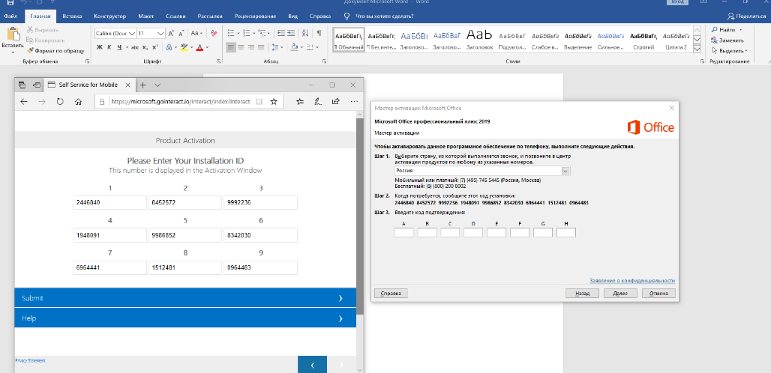Image resolution: width=771 pixels, height=373 pixels.
Task: Apply superscript x² formatting
Action: click(x=155, y=48)
